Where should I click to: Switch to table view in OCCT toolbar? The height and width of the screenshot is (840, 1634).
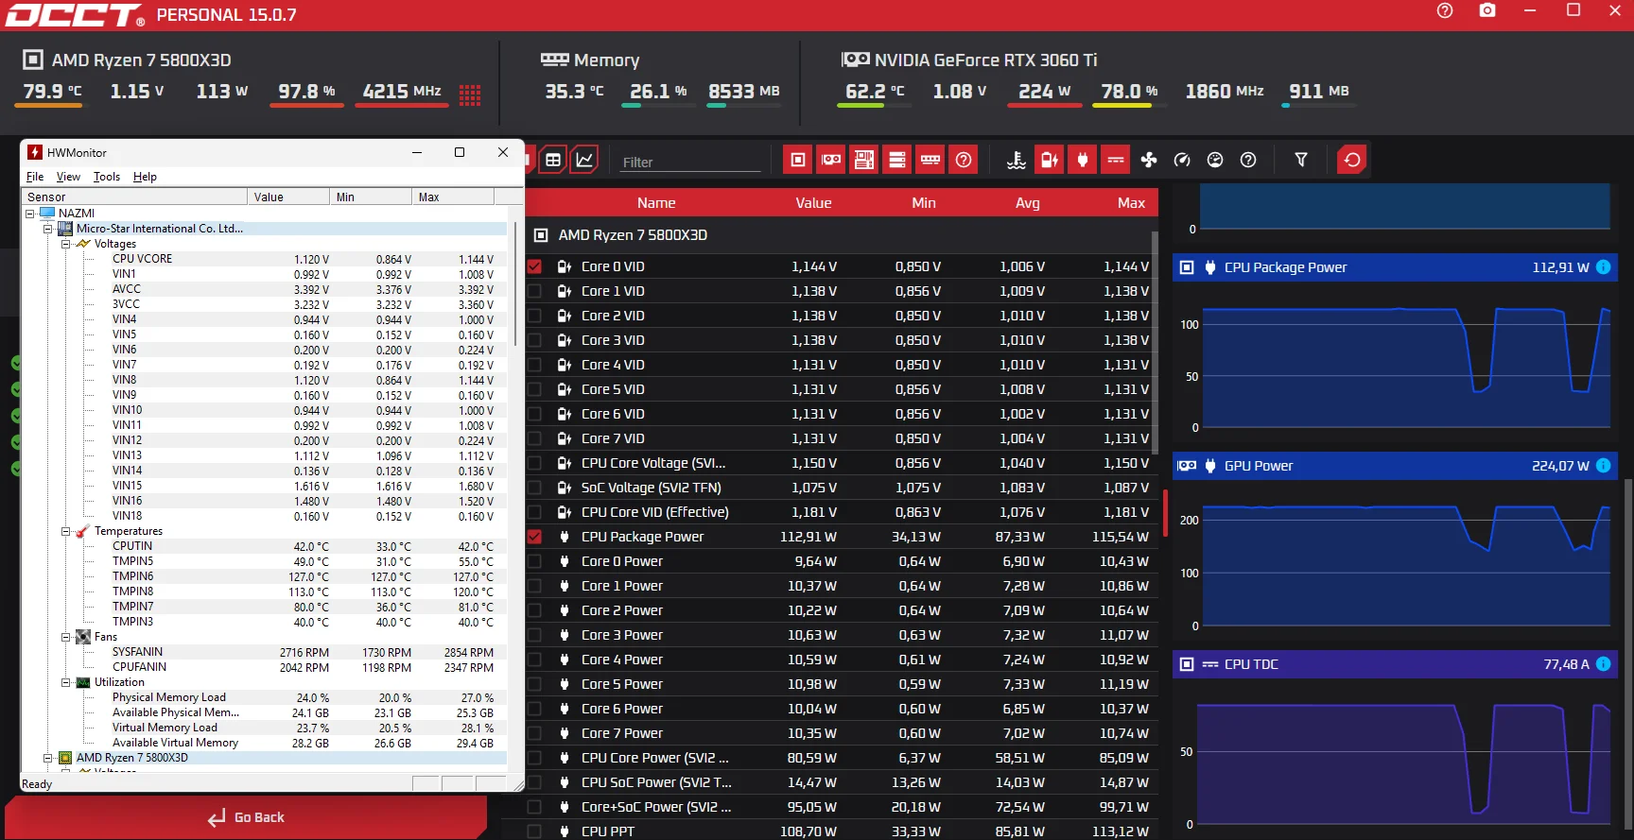[553, 160]
